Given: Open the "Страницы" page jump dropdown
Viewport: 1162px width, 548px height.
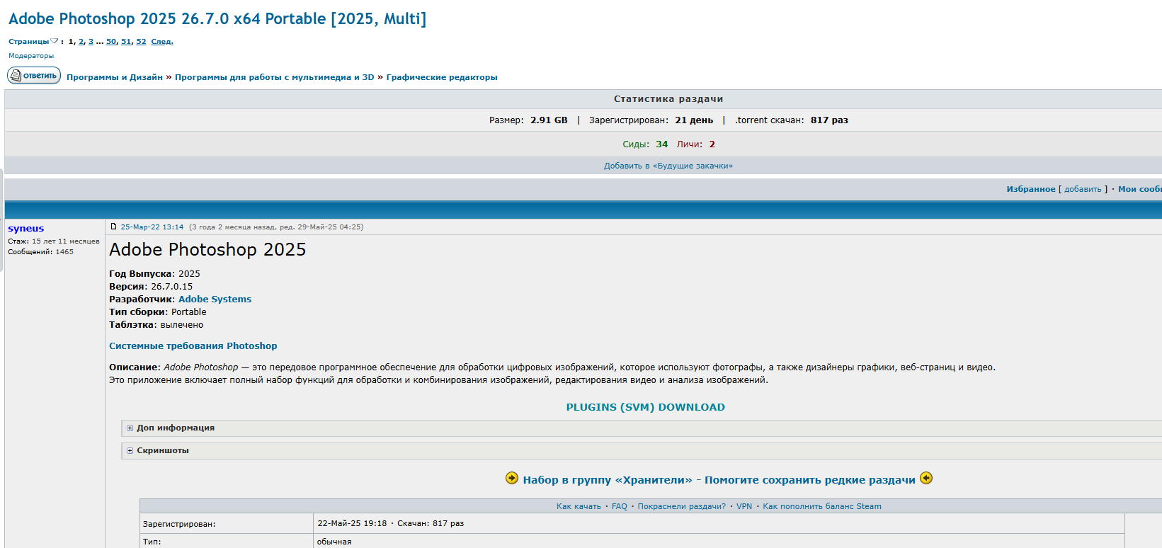Looking at the screenshot, I should (33, 41).
